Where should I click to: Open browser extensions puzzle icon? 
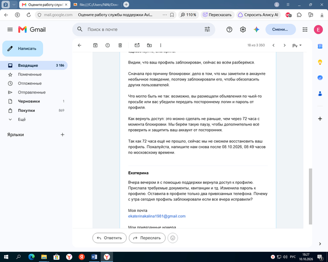click(299, 15)
